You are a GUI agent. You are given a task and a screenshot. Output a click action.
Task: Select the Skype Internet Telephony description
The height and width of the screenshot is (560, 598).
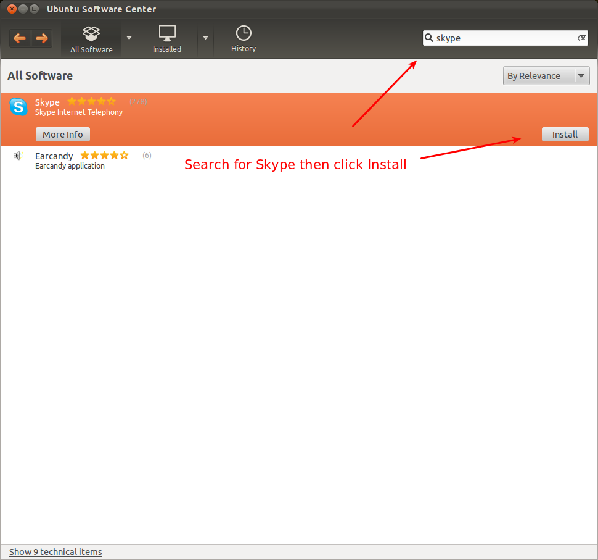coord(78,112)
